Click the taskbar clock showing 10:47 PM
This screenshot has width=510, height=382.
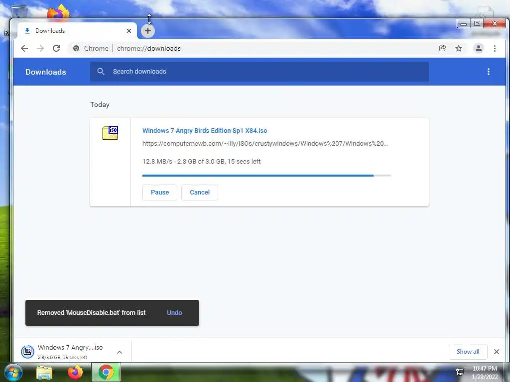[x=485, y=373]
